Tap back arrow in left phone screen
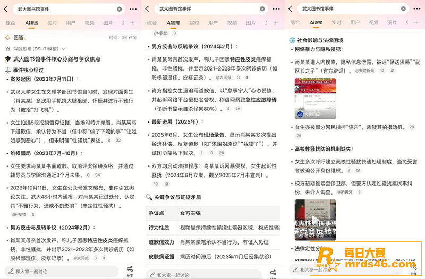 [6, 9]
